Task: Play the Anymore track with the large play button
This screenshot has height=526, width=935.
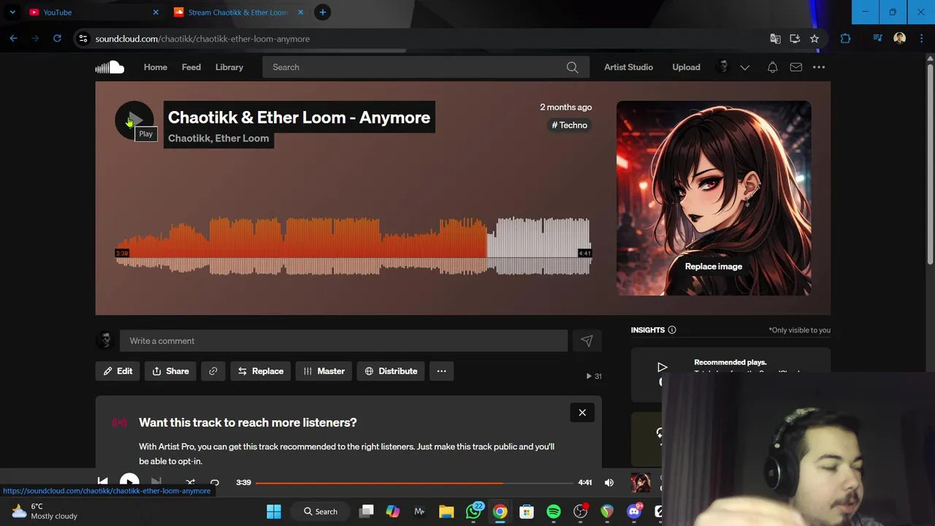Action: click(x=134, y=120)
